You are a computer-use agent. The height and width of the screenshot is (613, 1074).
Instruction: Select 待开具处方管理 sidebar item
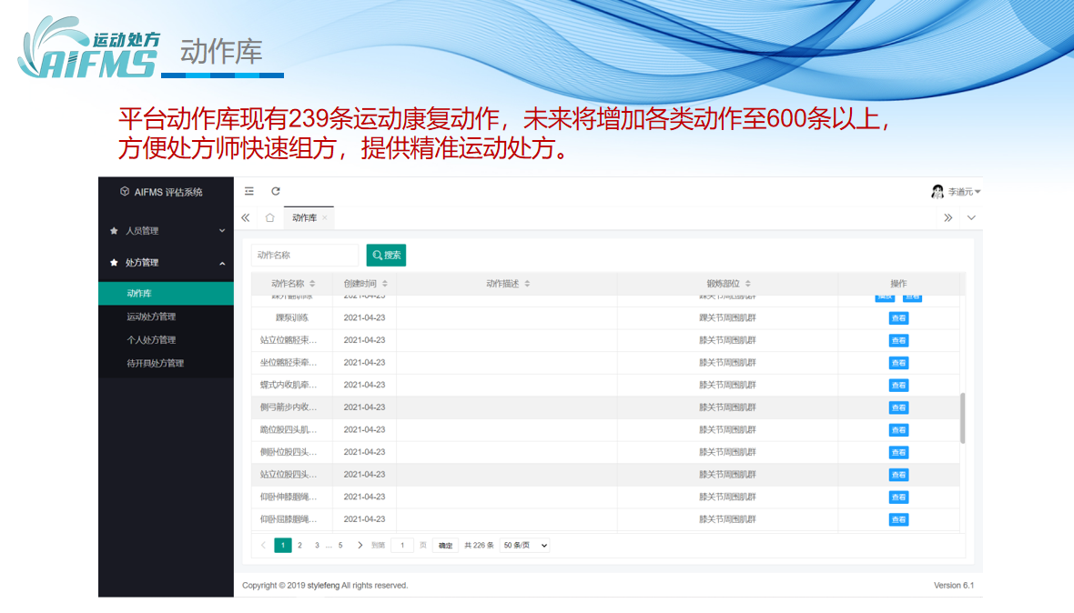coord(155,364)
